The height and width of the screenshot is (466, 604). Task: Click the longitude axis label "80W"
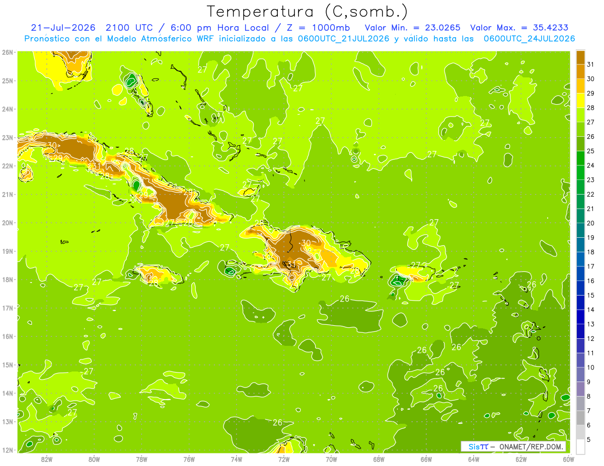click(94, 459)
